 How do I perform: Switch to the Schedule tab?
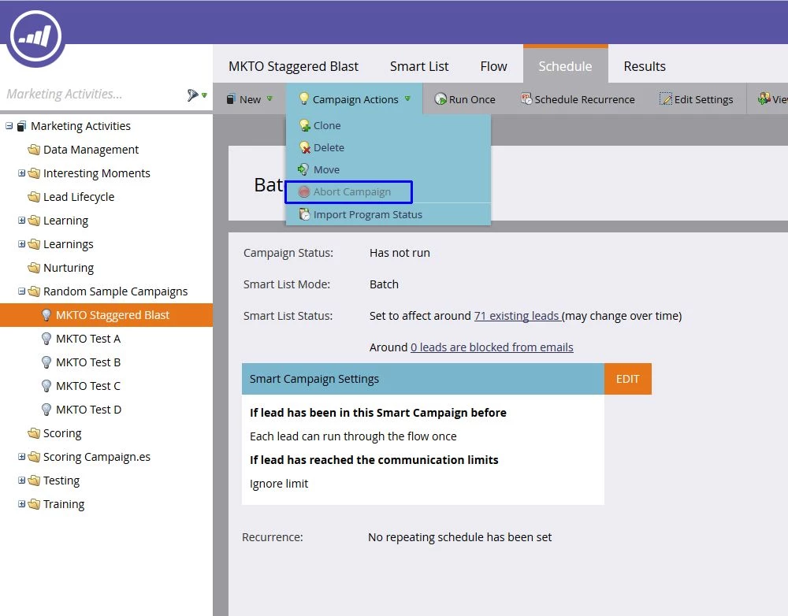click(x=565, y=65)
